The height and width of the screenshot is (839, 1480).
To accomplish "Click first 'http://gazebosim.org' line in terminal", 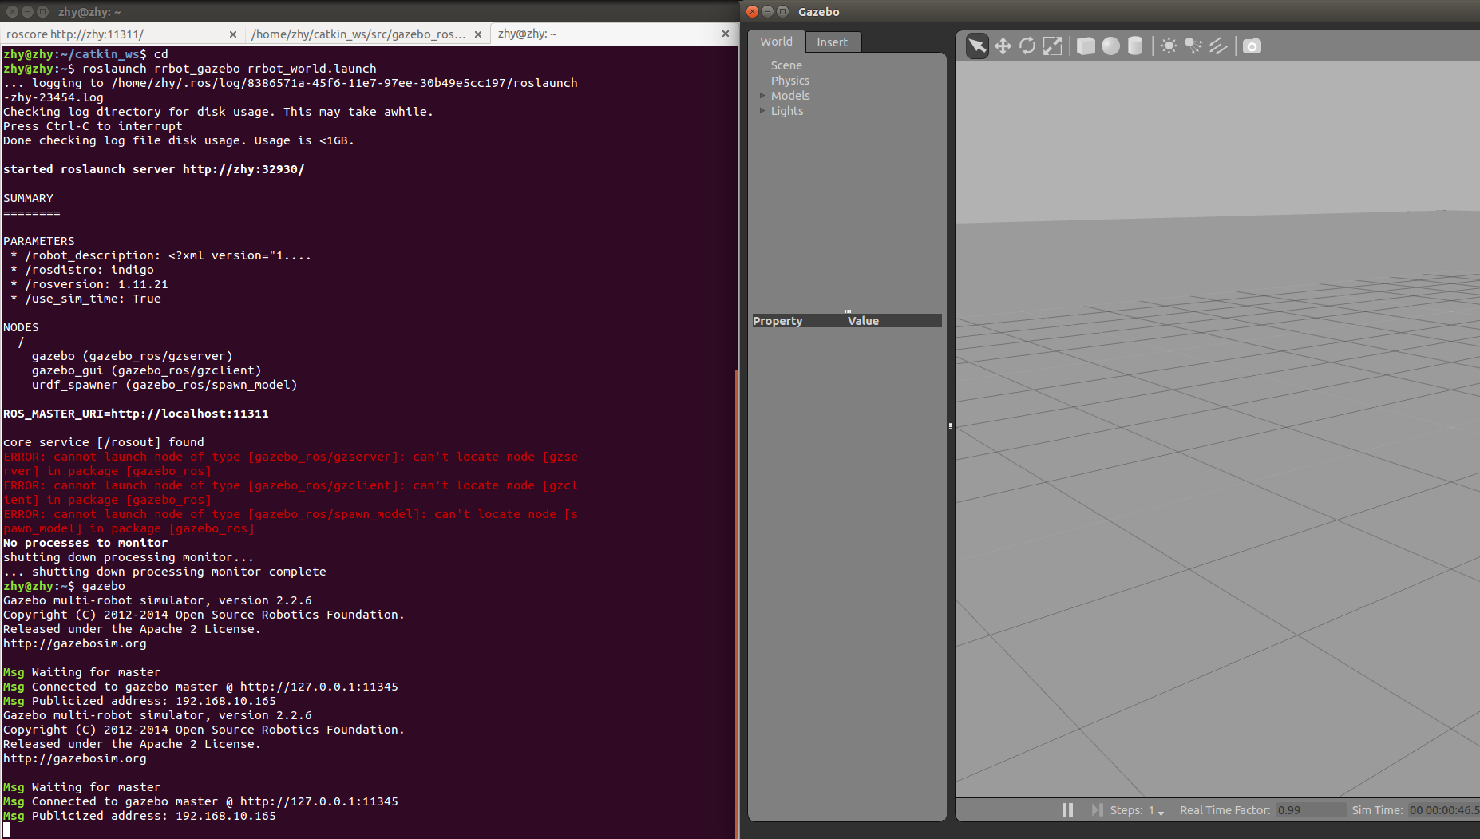I will [x=75, y=643].
